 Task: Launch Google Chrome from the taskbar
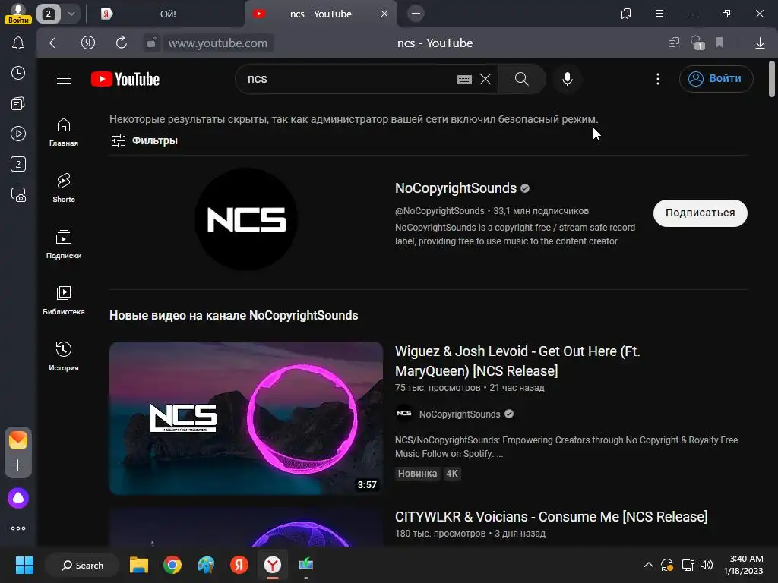(x=172, y=565)
